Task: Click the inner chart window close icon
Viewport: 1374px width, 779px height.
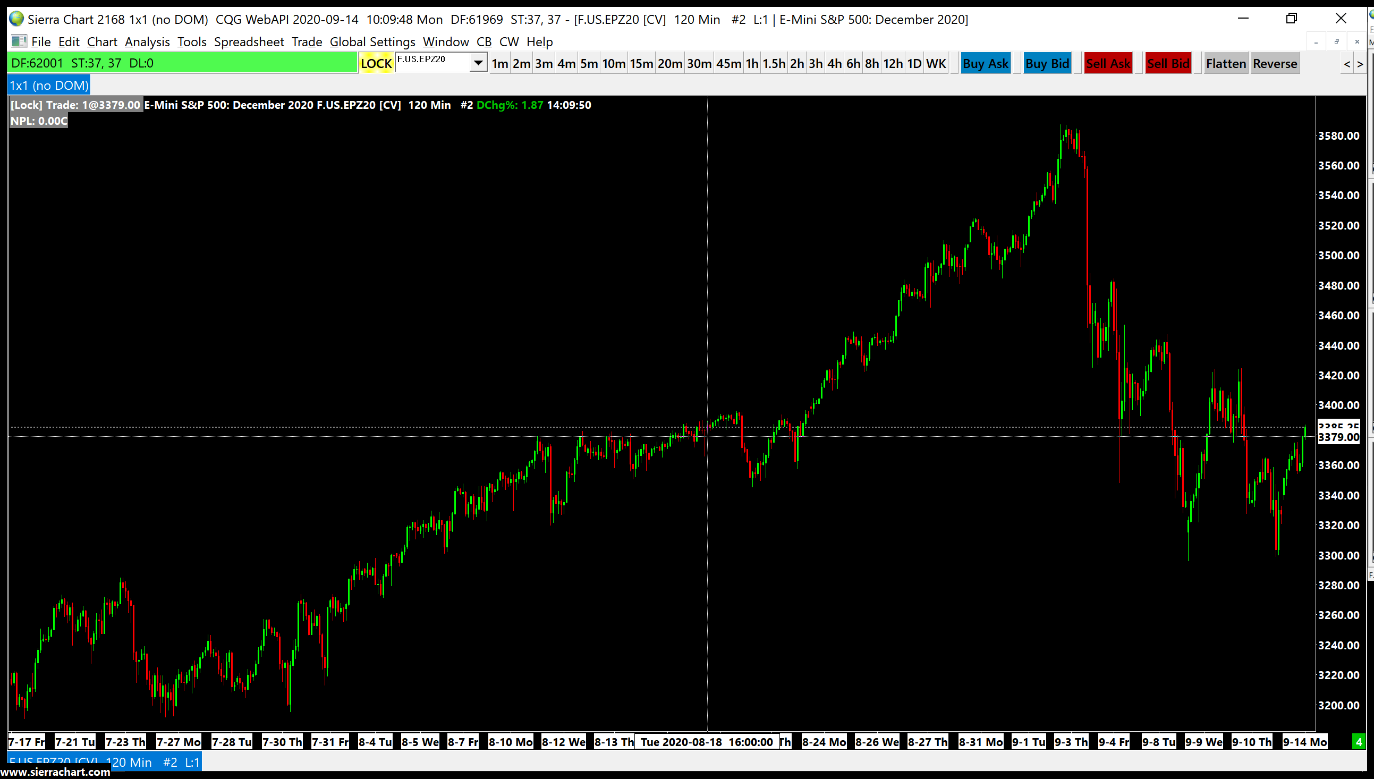Action: click(x=1356, y=42)
